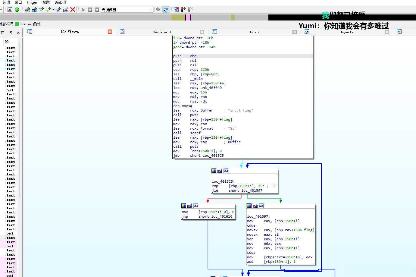Screen dimensions: 416x277
Task: Click the edit node icon in loc_4015C5 block
Action: [x=220, y=171]
